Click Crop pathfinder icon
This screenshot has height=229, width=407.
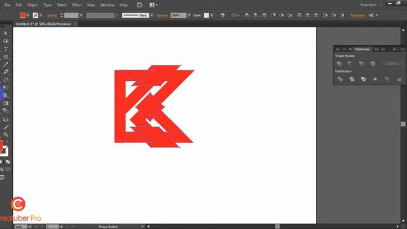[x=375, y=79]
